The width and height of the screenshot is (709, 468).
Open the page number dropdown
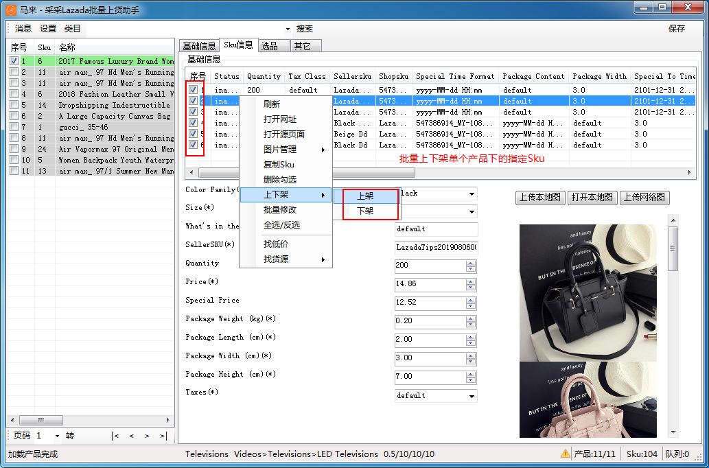tap(57, 436)
